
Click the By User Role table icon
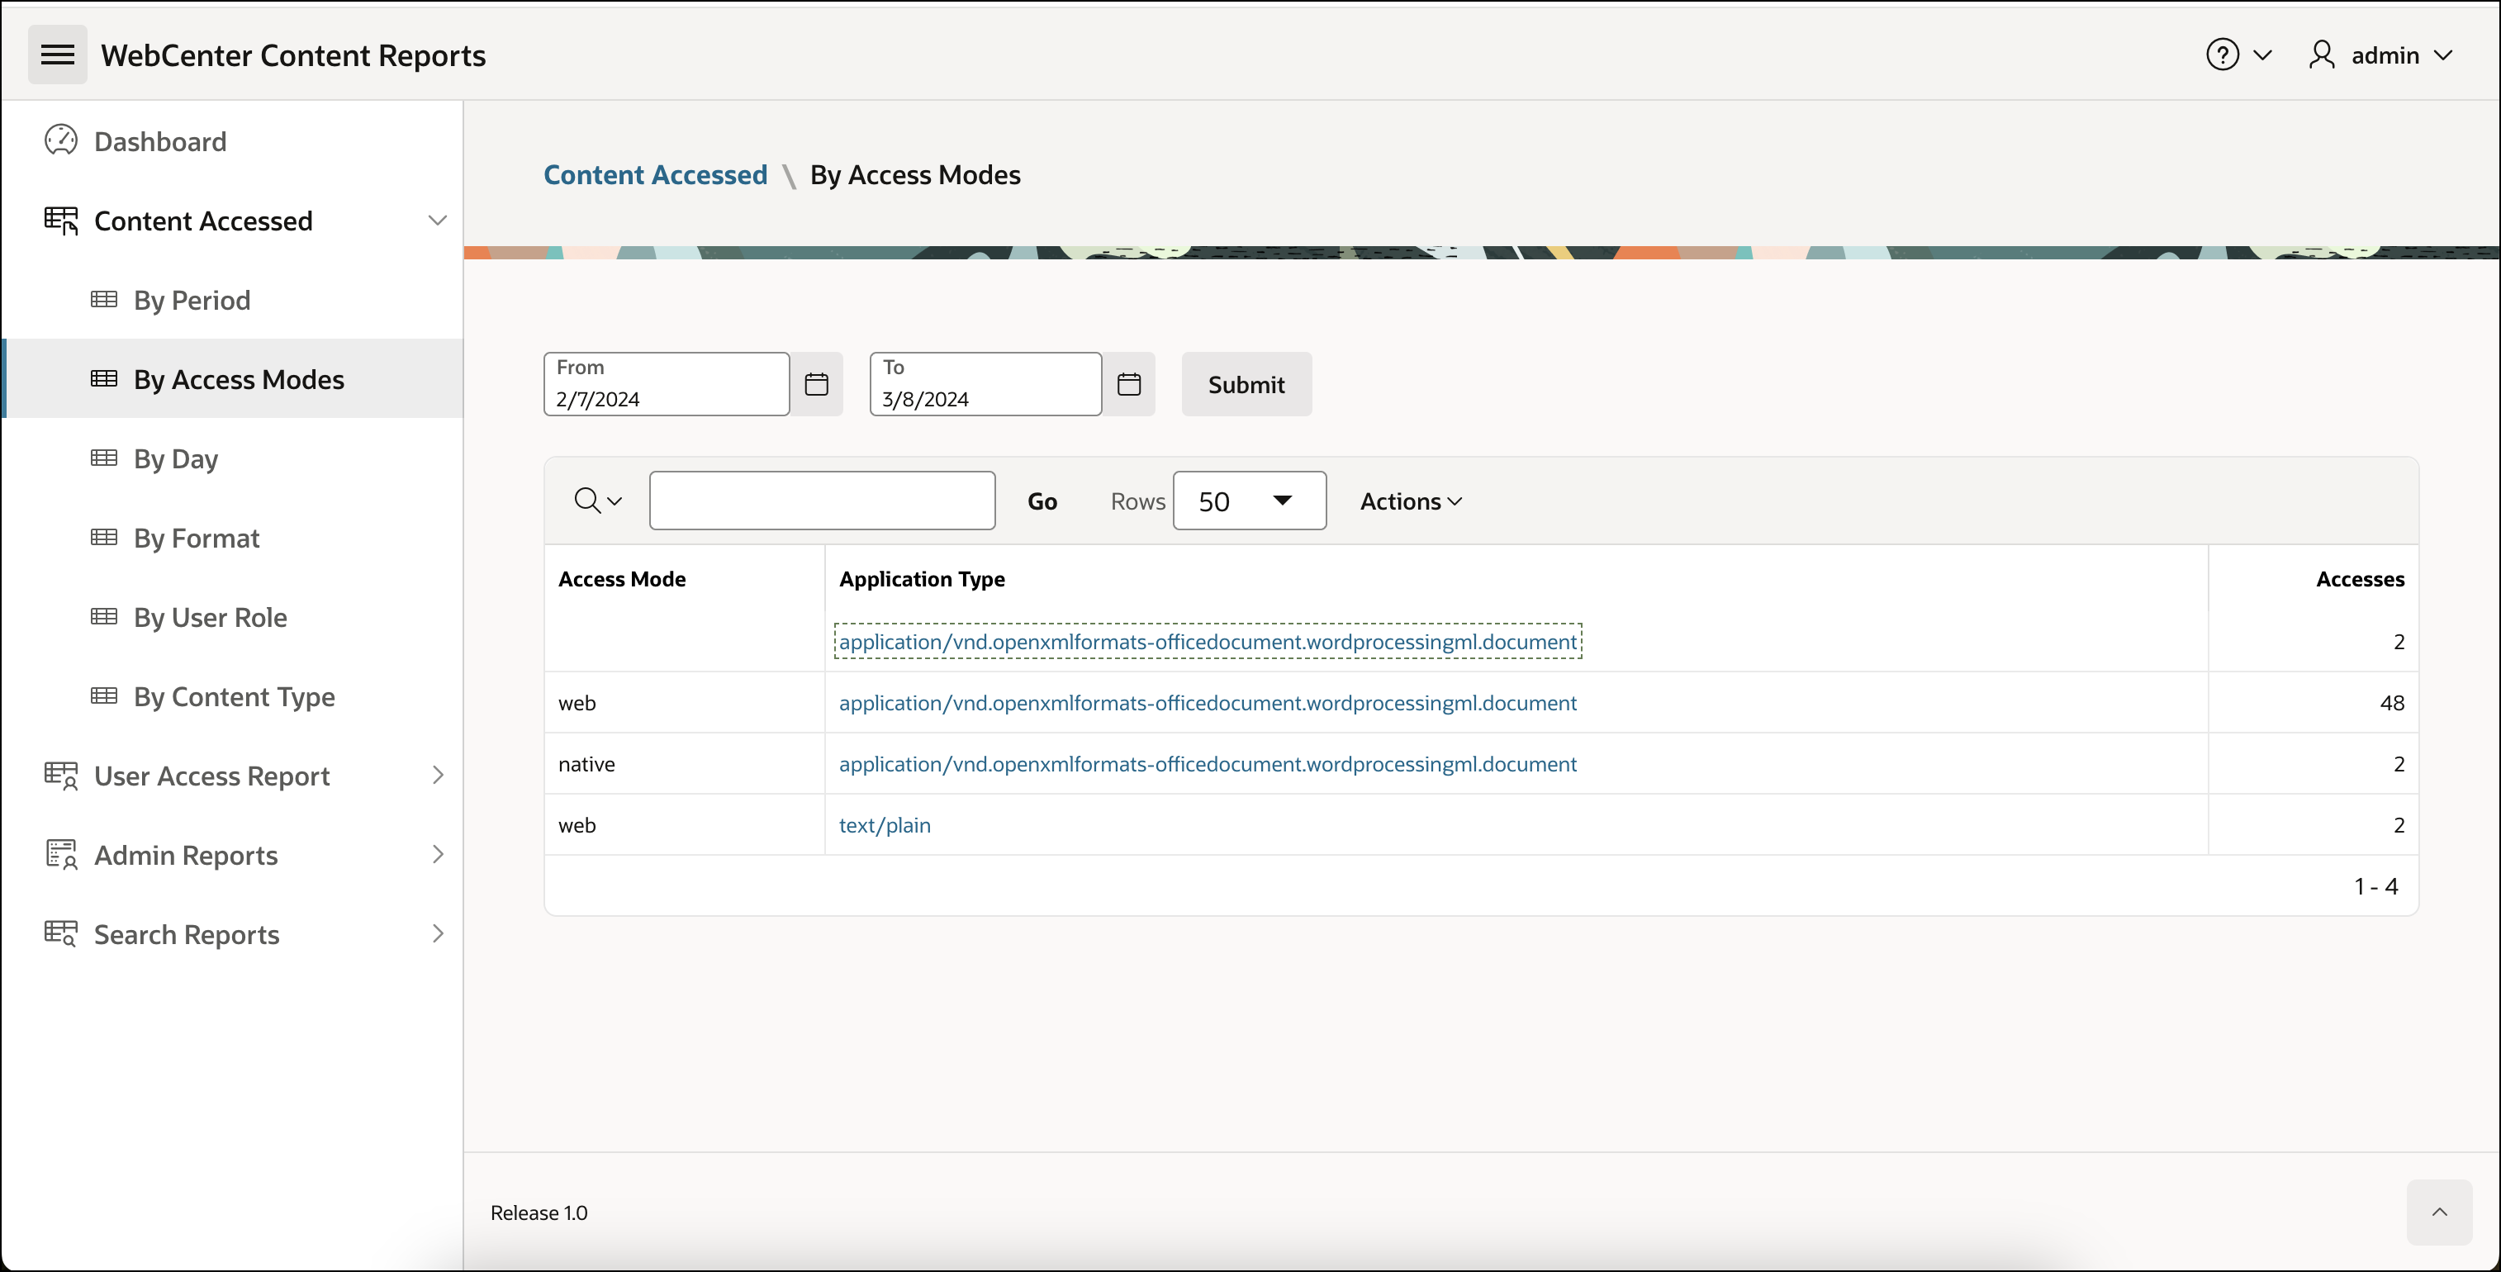click(104, 616)
